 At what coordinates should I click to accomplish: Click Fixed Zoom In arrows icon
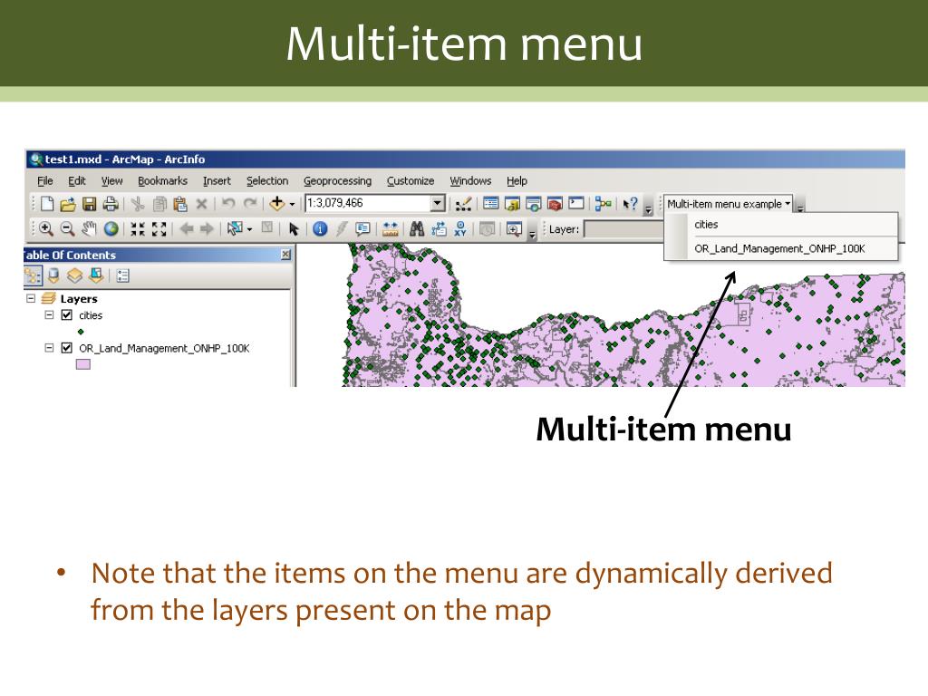tap(138, 229)
